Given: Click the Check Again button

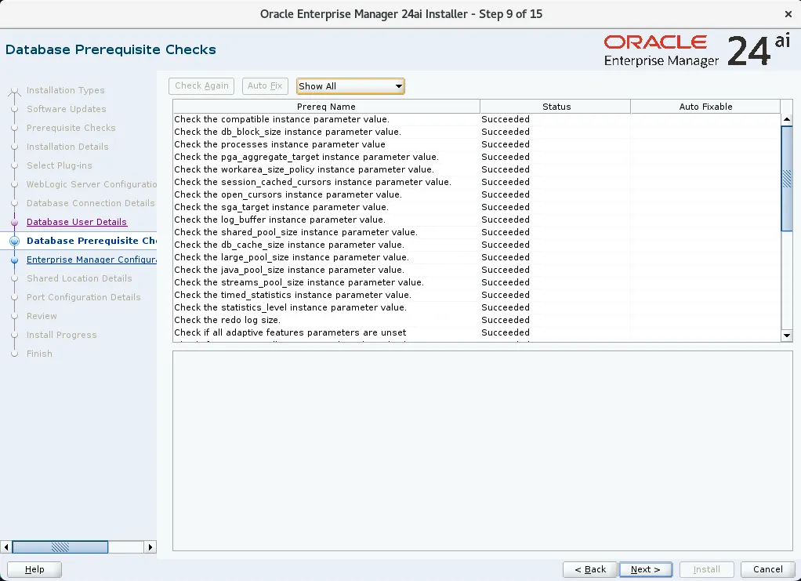Looking at the screenshot, I should pyautogui.click(x=201, y=85).
